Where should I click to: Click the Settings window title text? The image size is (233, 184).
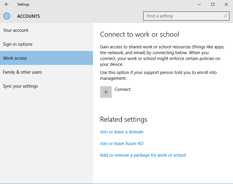pyautogui.click(x=23, y=4)
